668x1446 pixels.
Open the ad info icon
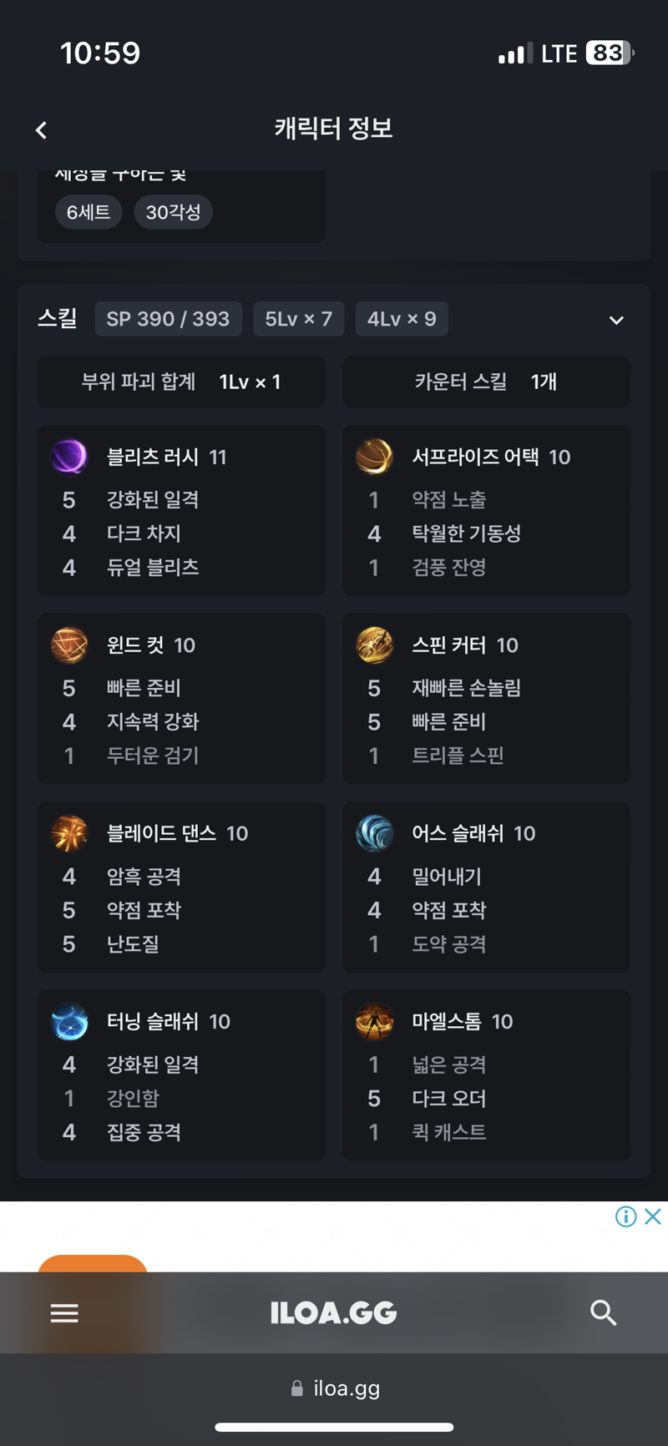click(626, 1216)
